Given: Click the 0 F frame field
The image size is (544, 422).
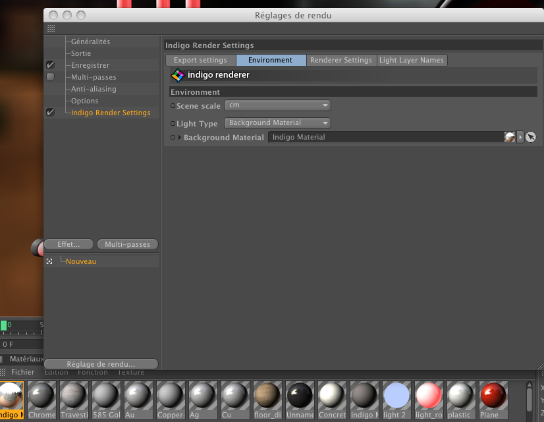Looking at the screenshot, I should point(22,344).
